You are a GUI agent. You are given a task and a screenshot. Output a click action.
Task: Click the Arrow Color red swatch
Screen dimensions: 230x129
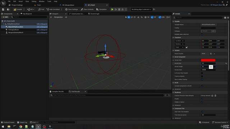point(208,60)
